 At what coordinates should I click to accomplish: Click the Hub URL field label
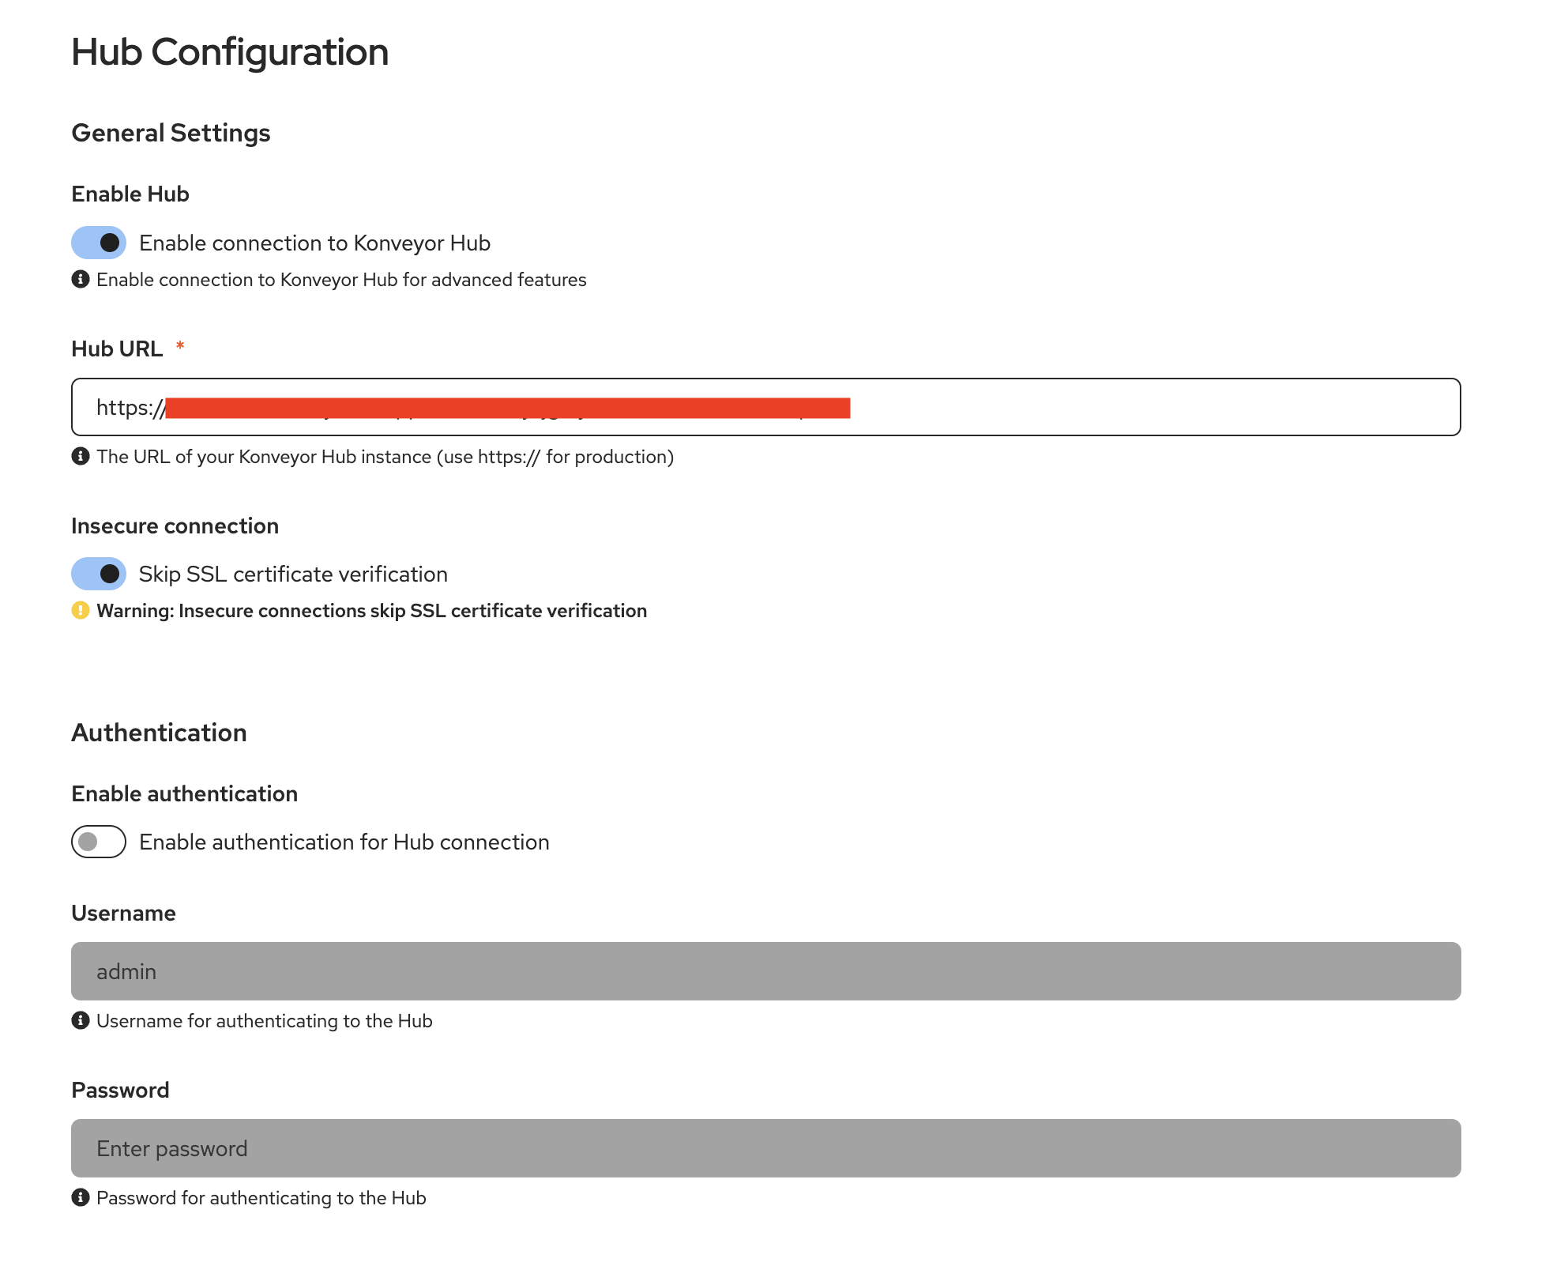pos(117,349)
